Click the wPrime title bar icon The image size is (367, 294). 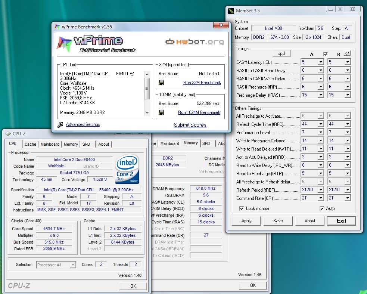(57, 27)
